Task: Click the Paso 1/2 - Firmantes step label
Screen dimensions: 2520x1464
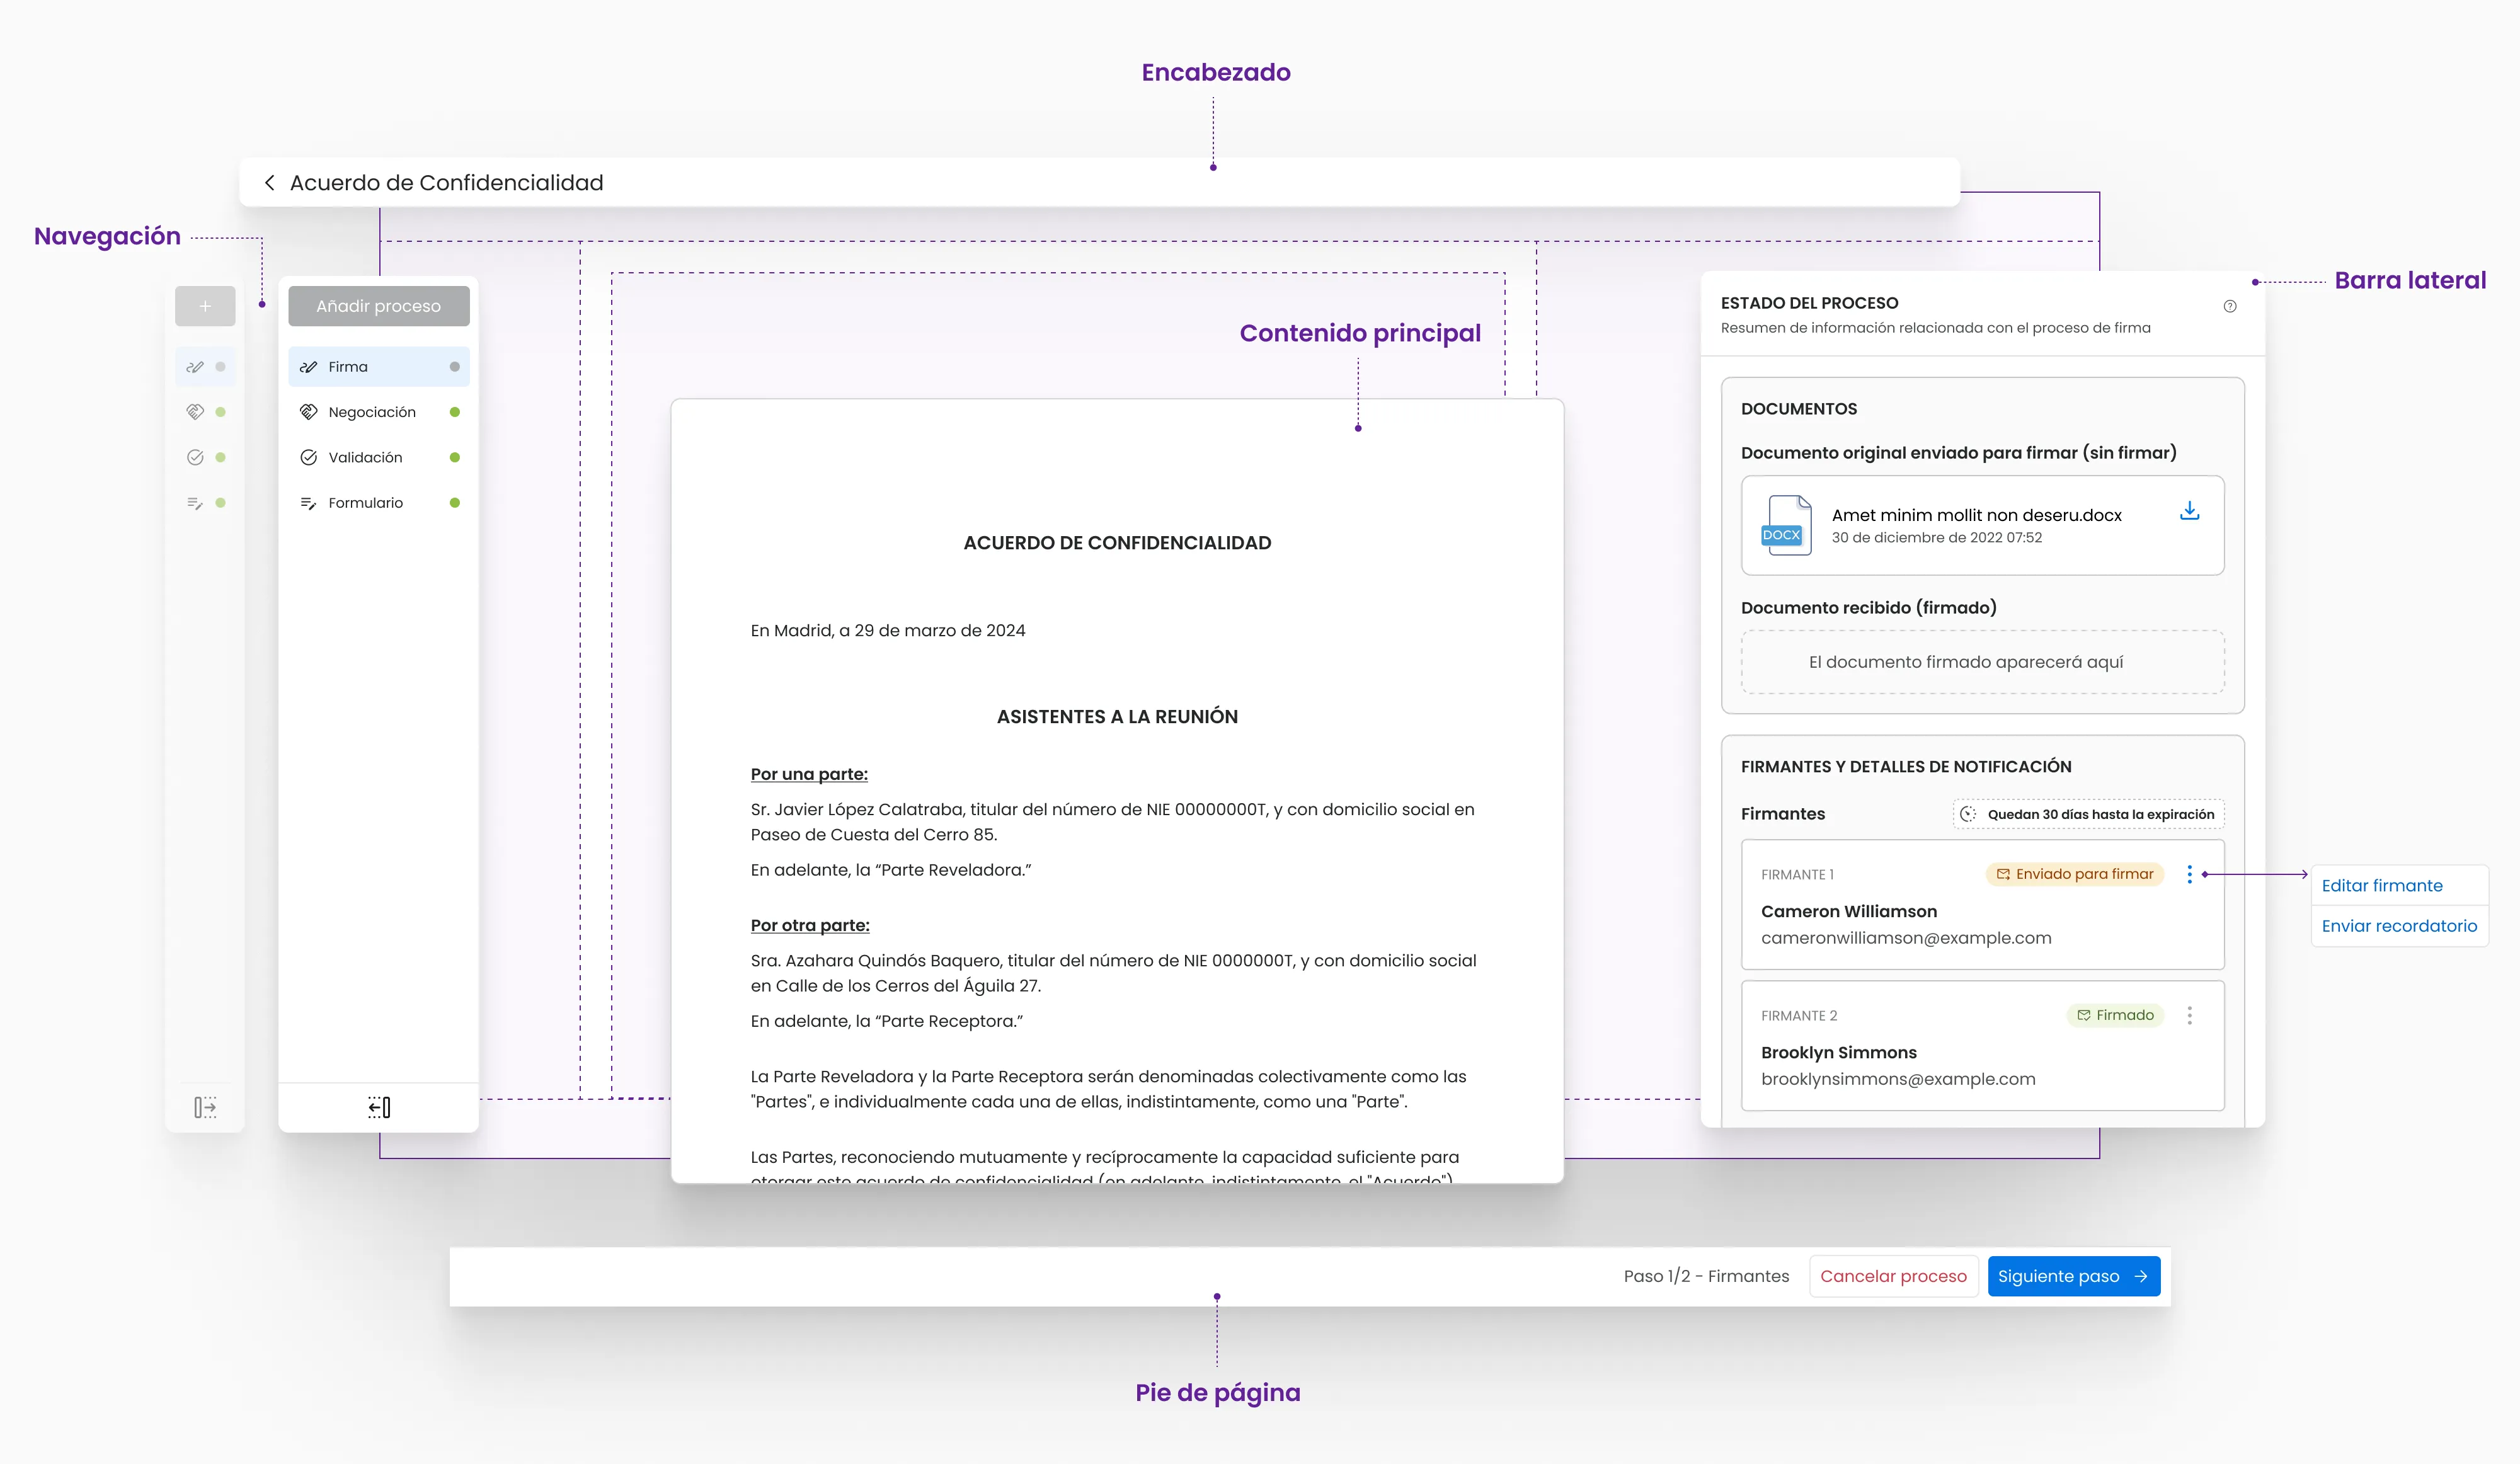Action: coord(1706,1276)
